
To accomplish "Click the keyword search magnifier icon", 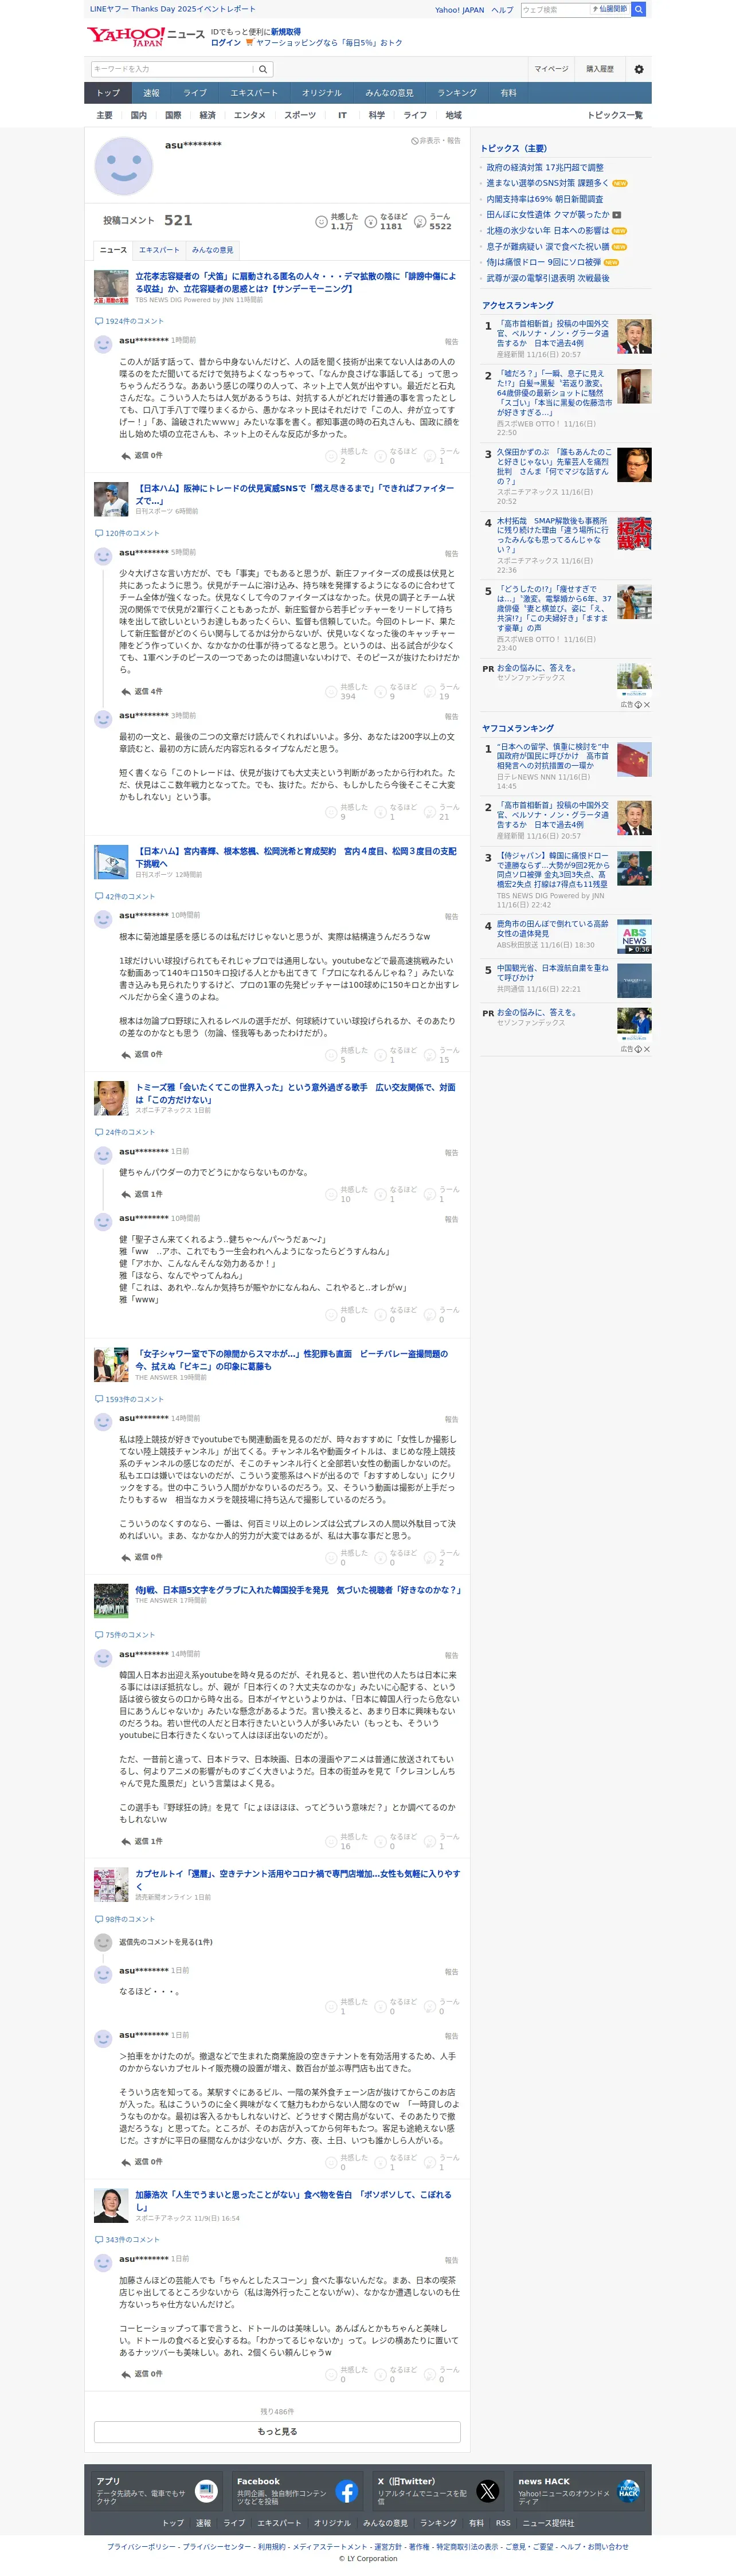I will tap(263, 69).
